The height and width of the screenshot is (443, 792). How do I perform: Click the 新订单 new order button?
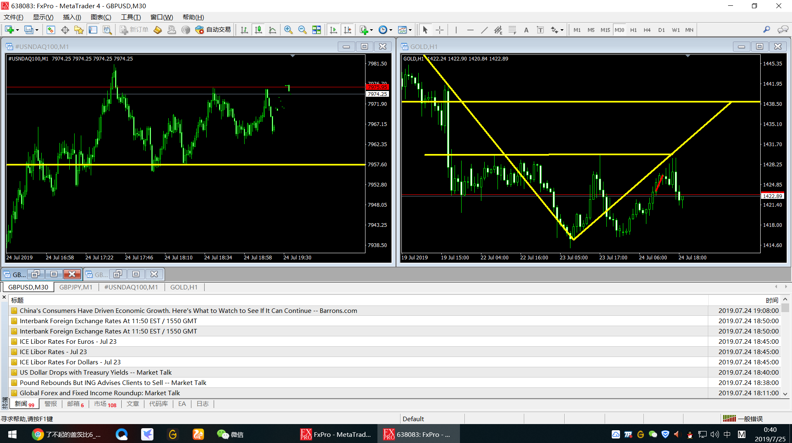(134, 30)
